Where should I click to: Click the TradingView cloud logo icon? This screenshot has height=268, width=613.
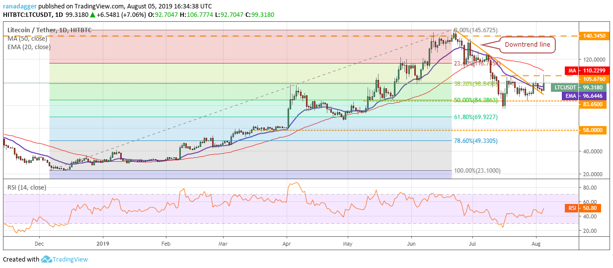[x=47, y=260]
